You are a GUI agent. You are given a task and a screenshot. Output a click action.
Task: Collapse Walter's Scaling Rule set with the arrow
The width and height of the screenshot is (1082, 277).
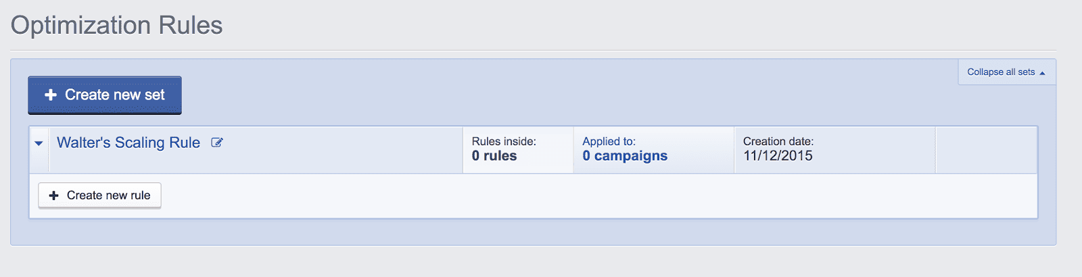[39, 143]
